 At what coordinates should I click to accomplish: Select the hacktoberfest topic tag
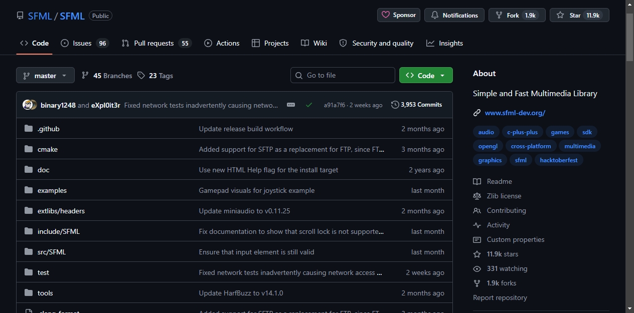pos(559,160)
